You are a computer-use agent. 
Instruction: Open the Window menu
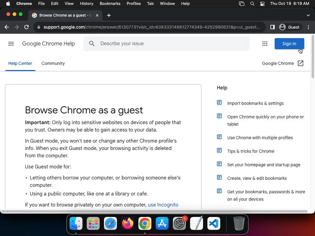167,4
